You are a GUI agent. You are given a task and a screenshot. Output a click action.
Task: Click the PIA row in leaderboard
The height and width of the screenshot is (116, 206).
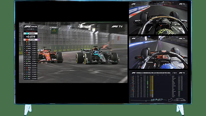pos(31,55)
